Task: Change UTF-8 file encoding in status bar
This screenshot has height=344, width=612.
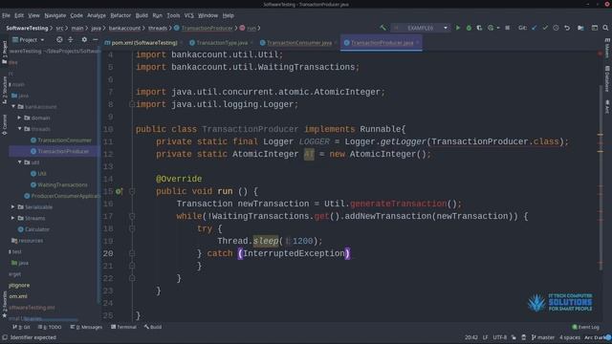Action: pyautogui.click(x=499, y=337)
